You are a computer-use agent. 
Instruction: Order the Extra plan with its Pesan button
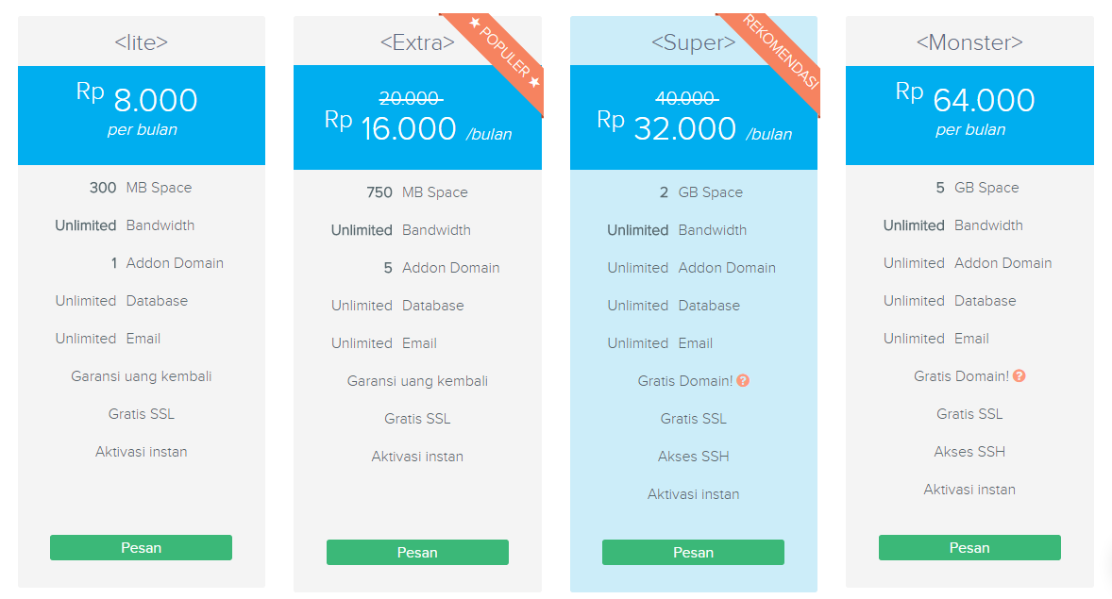pos(417,553)
